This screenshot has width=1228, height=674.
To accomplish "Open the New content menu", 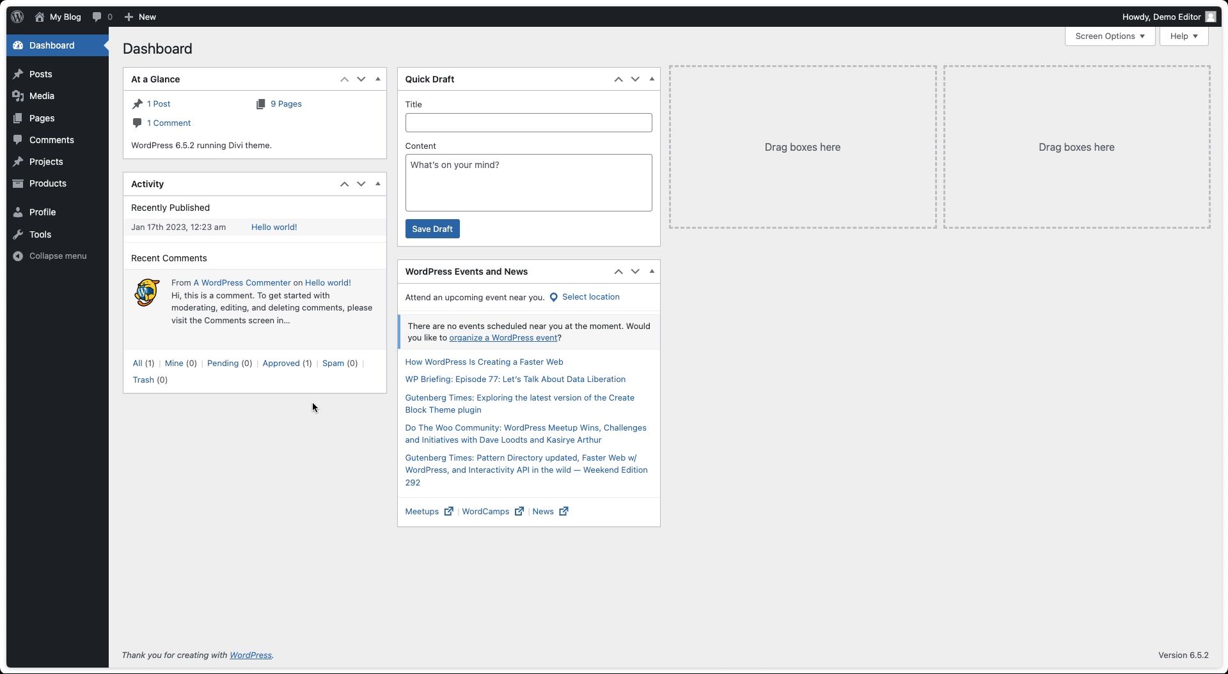I will tap(140, 17).
